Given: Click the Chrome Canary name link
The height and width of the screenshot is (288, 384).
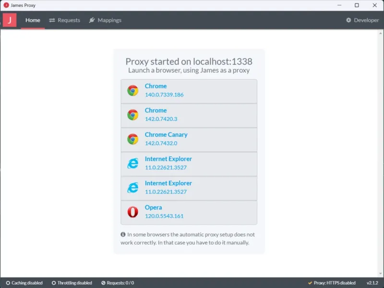Looking at the screenshot, I should click(166, 134).
